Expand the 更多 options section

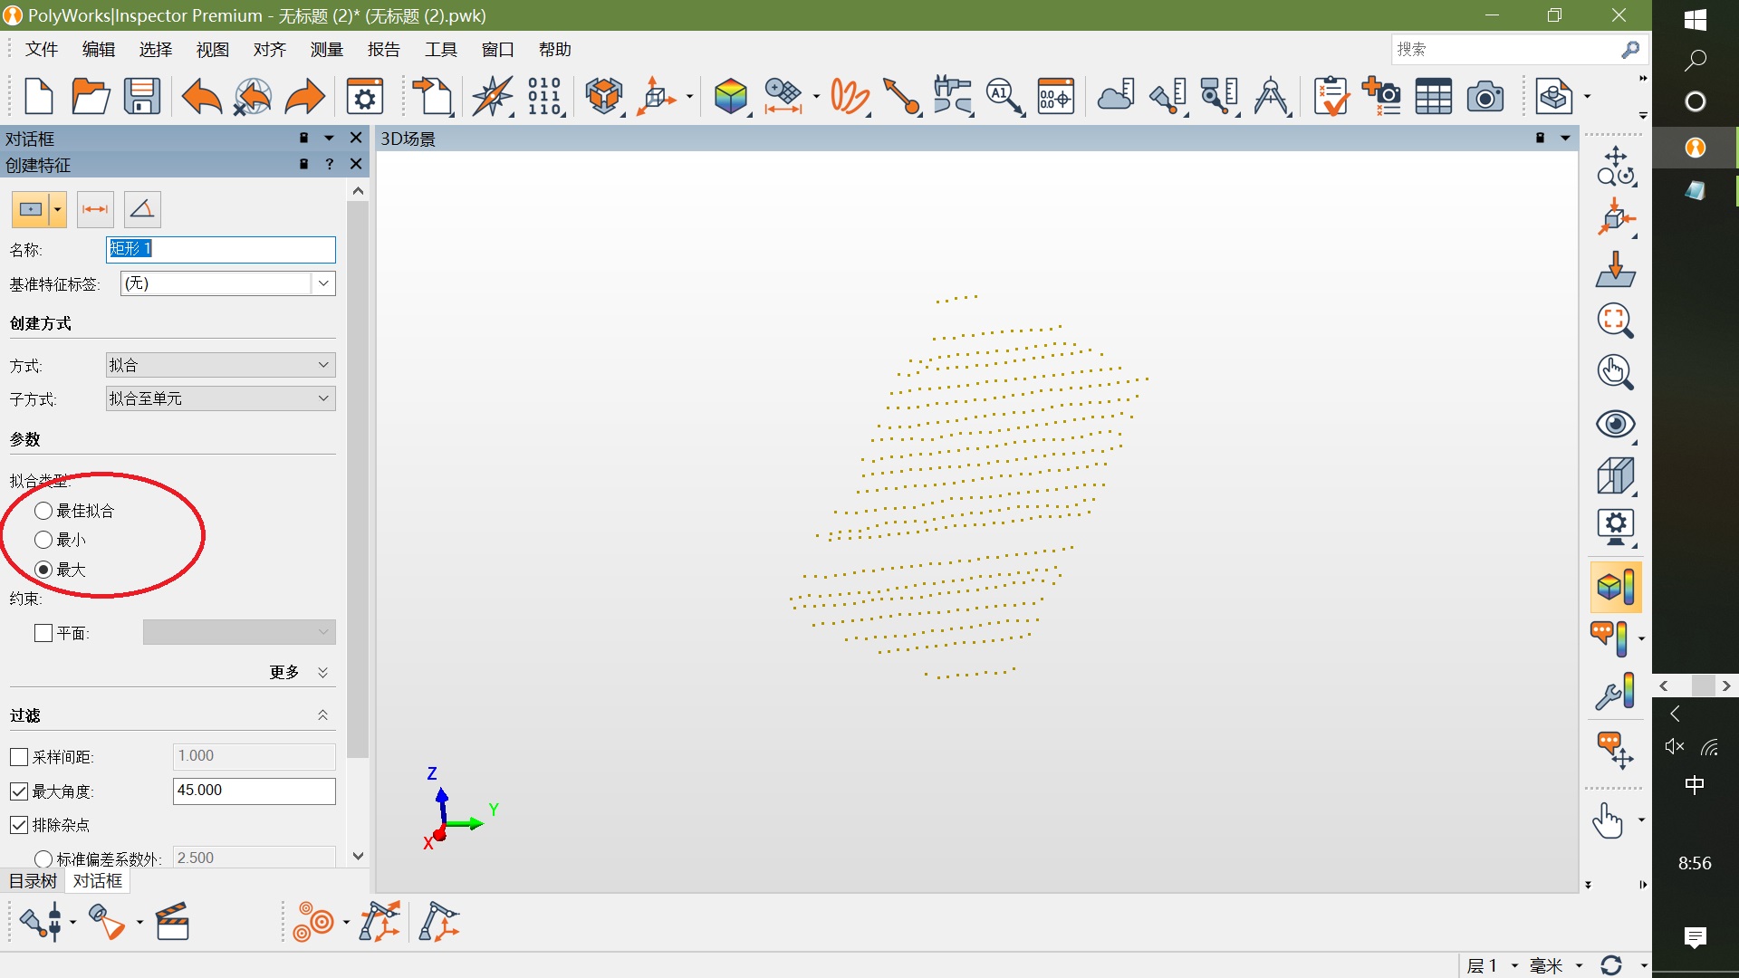pyautogui.click(x=322, y=672)
